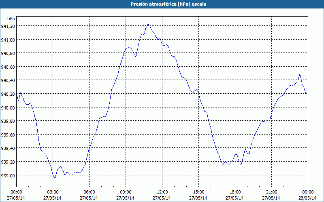Screen dimensions: 324x202
Task: Click the 21:00 time label
Action: point(271,192)
